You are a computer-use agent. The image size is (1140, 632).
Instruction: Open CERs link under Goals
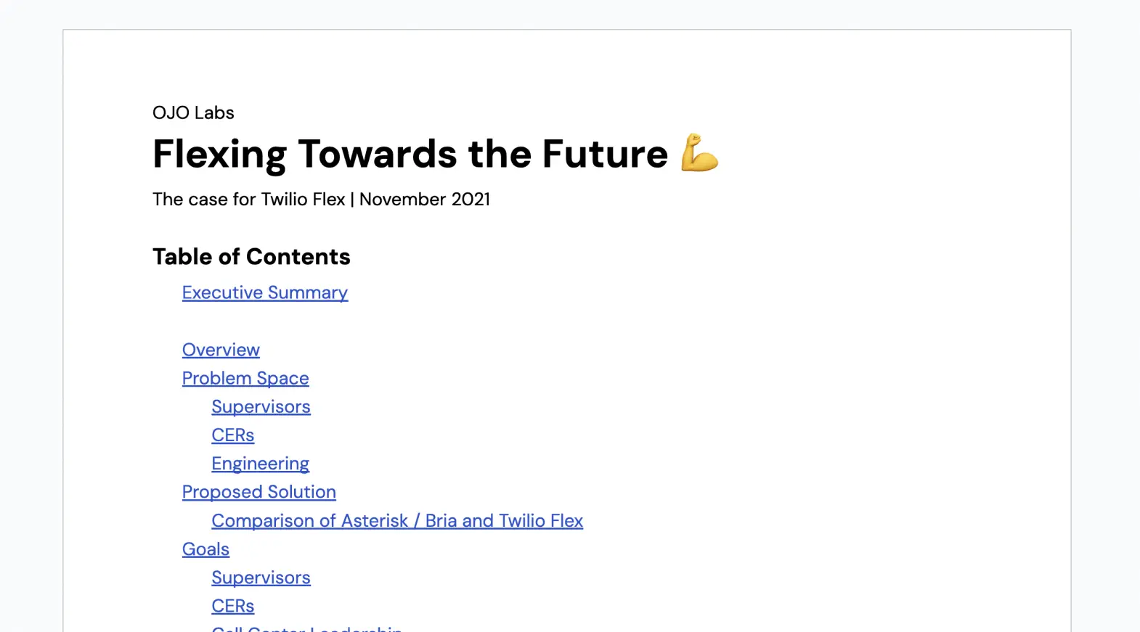pyautogui.click(x=233, y=606)
